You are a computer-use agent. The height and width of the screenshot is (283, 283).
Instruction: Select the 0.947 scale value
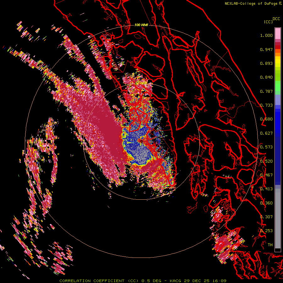pyautogui.click(x=266, y=49)
